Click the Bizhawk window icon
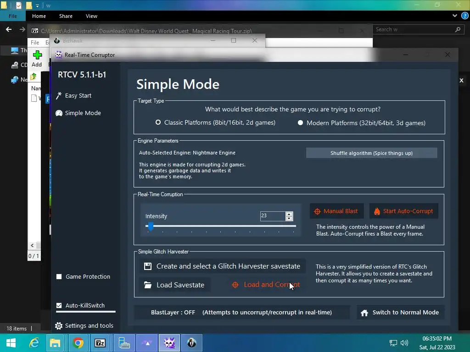Screen dimensions: 470x352 [56, 40]
